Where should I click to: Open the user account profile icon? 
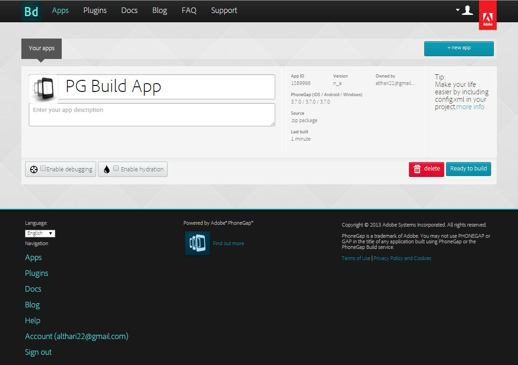pyautogui.click(x=467, y=10)
